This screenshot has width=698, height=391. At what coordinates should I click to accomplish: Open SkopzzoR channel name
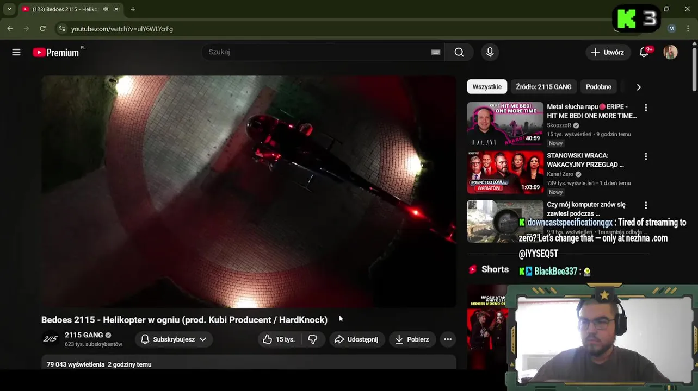coord(559,125)
